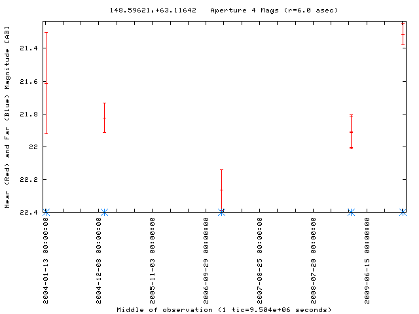The width and height of the screenshot is (419, 314).
Task: Select the red error bar near 22.26 magnitude
Action: 221,190
